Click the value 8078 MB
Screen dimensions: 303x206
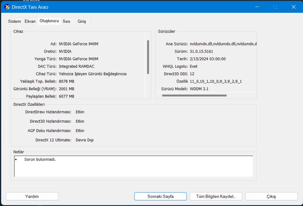[x=67, y=81]
